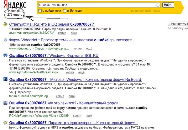Click the Форум VideoNet result favicon
The height and width of the screenshot is (130, 188).
(x=5, y=40)
